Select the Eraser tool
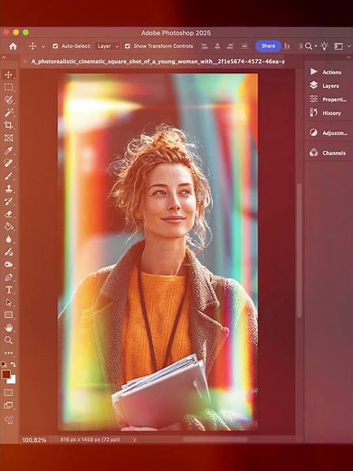The image size is (353, 471). click(x=8, y=214)
